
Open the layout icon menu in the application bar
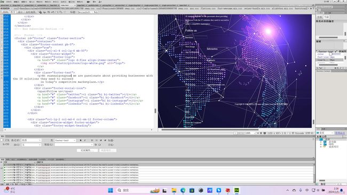click(89, 2)
